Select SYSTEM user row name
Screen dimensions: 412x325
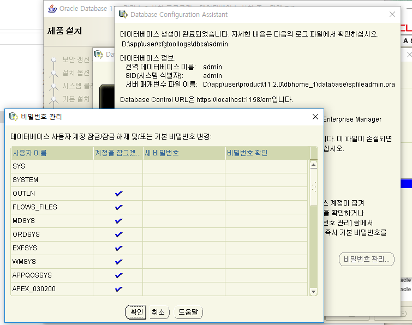52,180
